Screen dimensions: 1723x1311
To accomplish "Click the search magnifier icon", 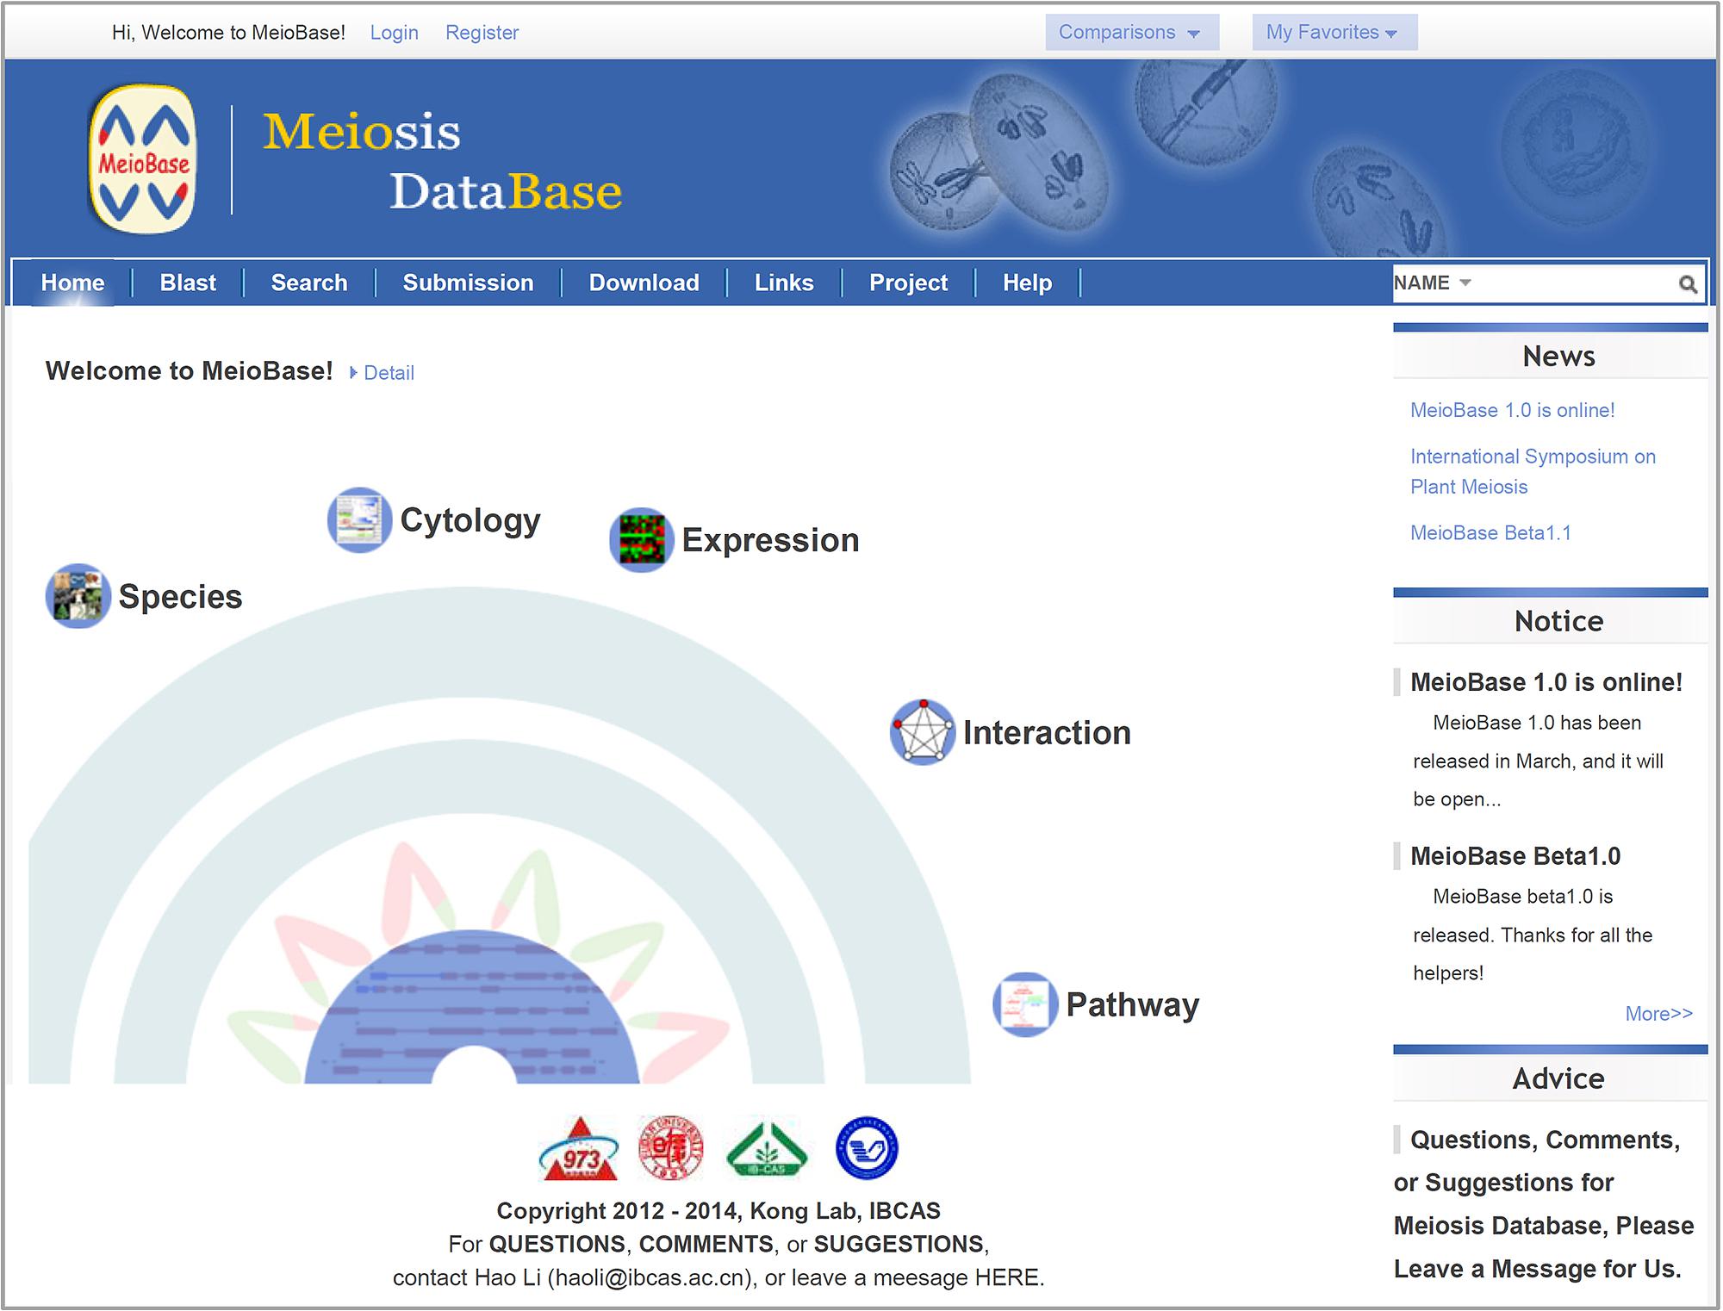I will (1688, 283).
